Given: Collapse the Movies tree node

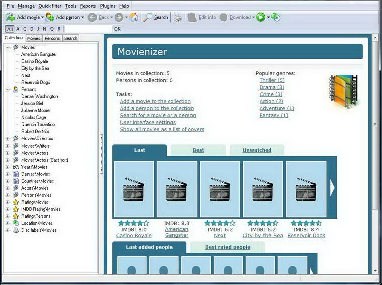Looking at the screenshot, I should click(x=8, y=48).
